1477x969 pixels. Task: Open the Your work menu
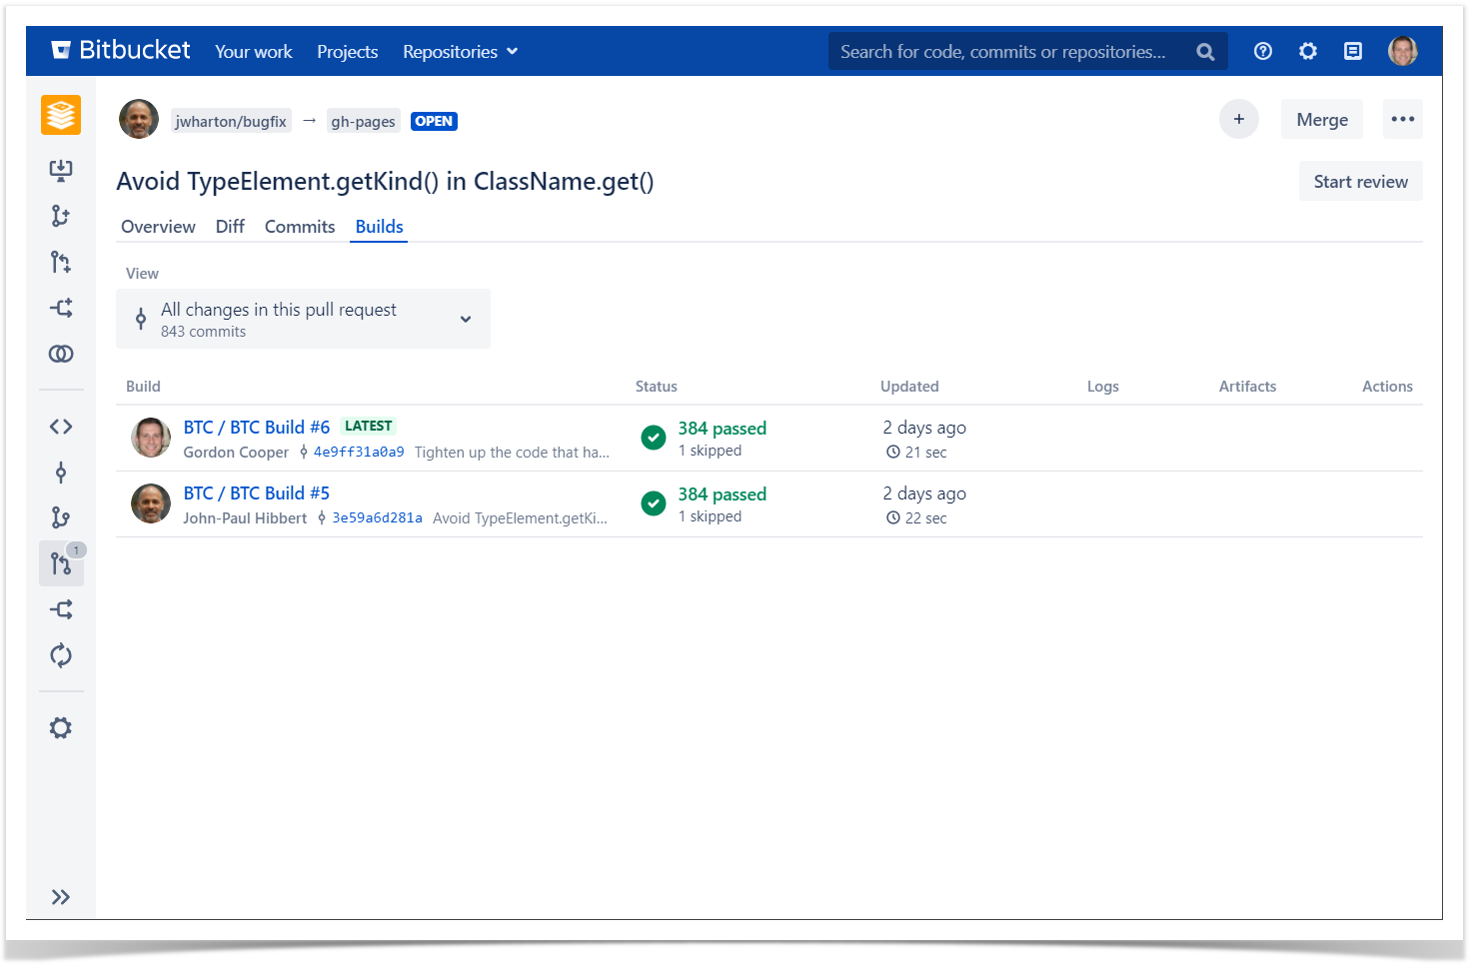tap(254, 51)
